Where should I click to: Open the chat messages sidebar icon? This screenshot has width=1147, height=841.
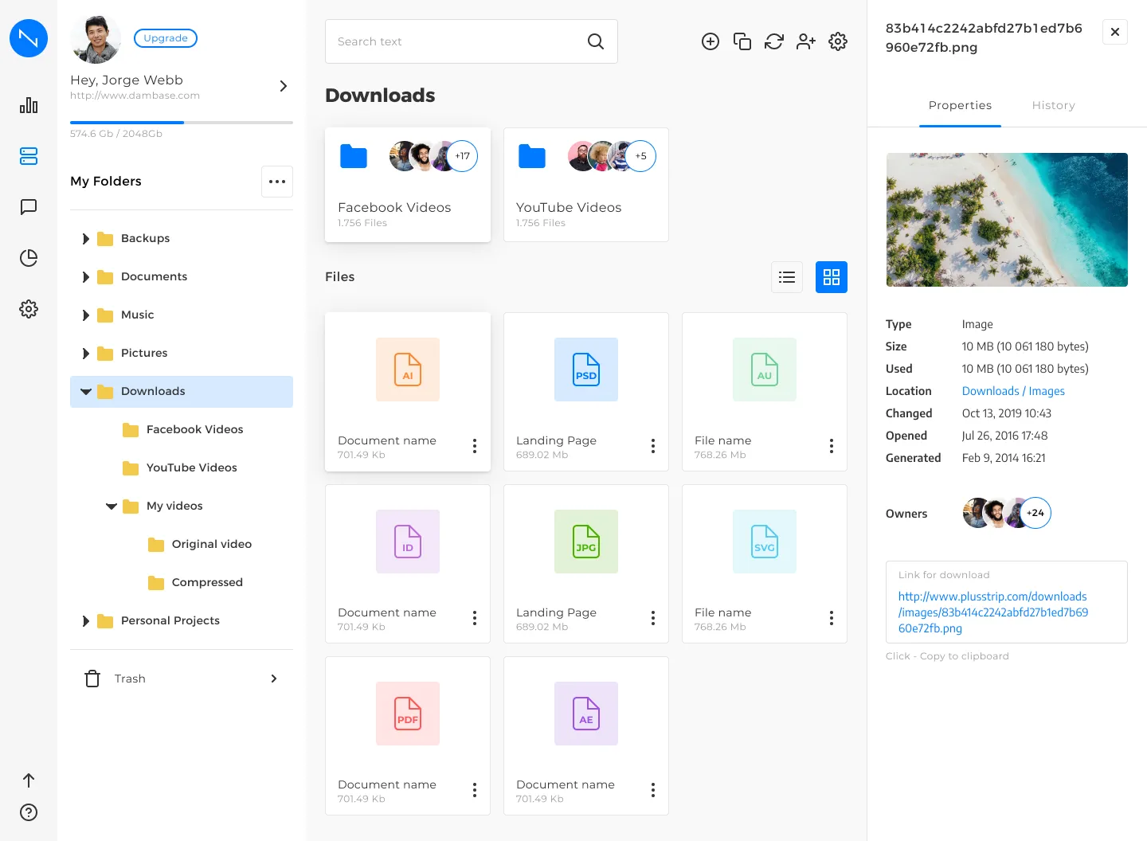29,207
